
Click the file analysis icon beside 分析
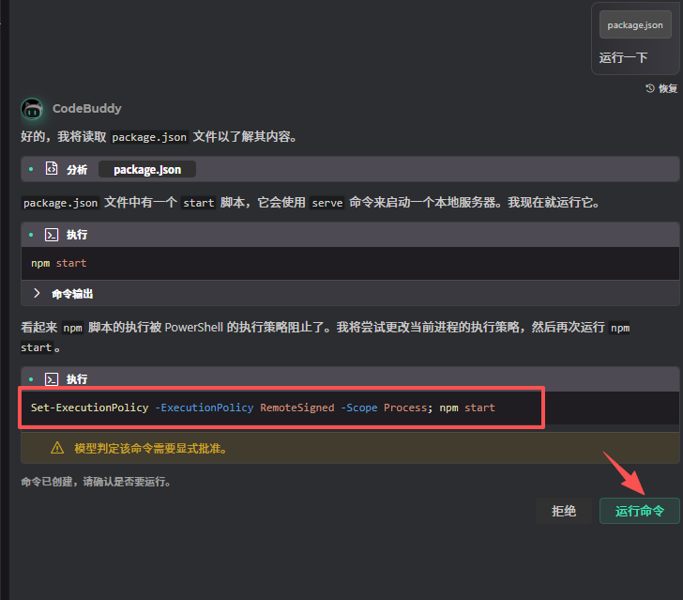[52, 168]
